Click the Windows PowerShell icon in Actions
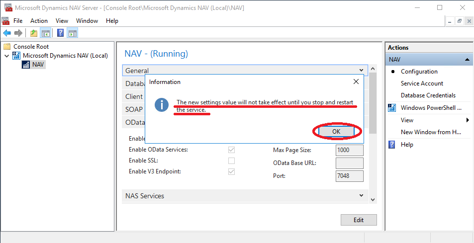 click(392, 108)
